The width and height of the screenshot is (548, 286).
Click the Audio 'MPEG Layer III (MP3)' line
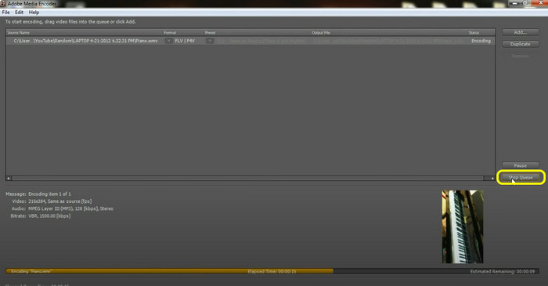(x=71, y=208)
